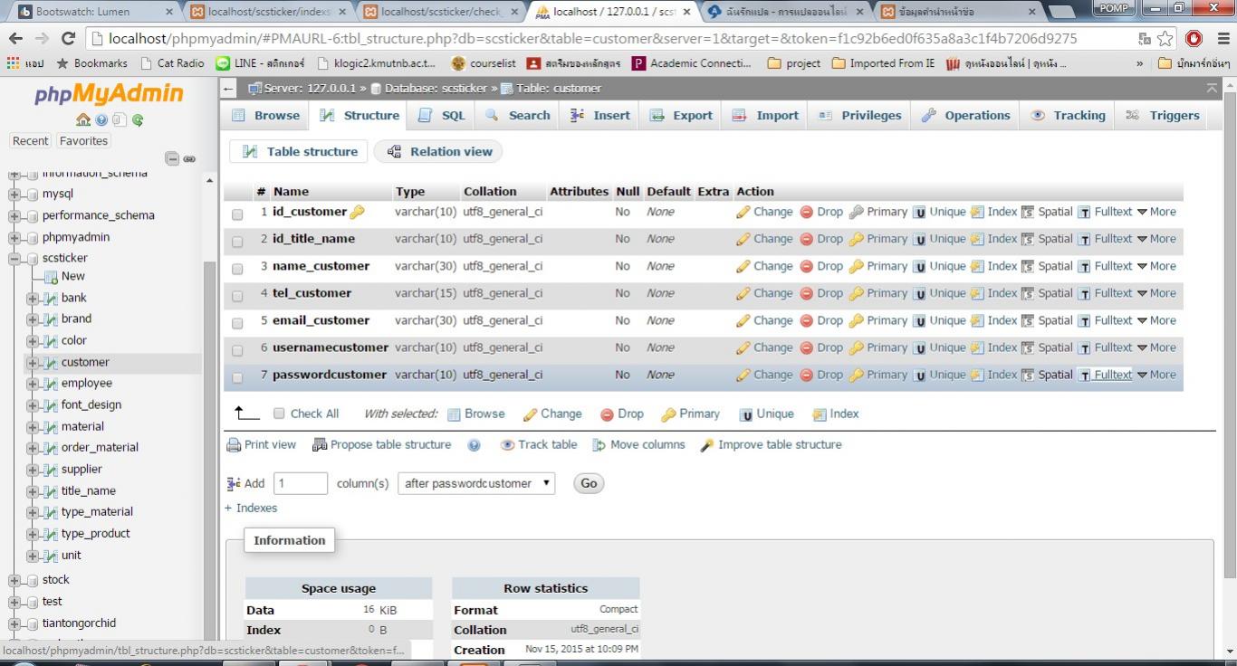Click the number of columns input field
Screen dimensions: 1237x666
point(301,483)
